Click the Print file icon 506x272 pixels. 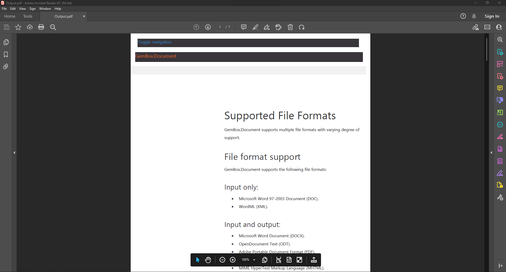(41, 27)
